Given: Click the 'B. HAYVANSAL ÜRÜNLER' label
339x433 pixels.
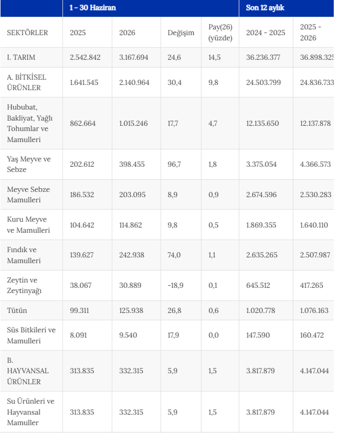Looking at the screenshot, I should click(28, 371).
